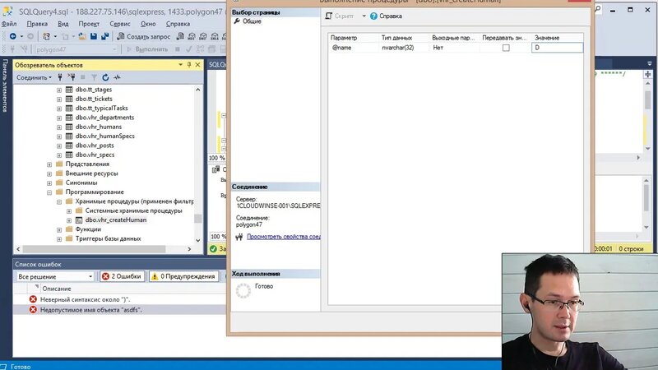
Task: Click the Object Explorer vertical scrollbar thumb
Action: coord(197,219)
